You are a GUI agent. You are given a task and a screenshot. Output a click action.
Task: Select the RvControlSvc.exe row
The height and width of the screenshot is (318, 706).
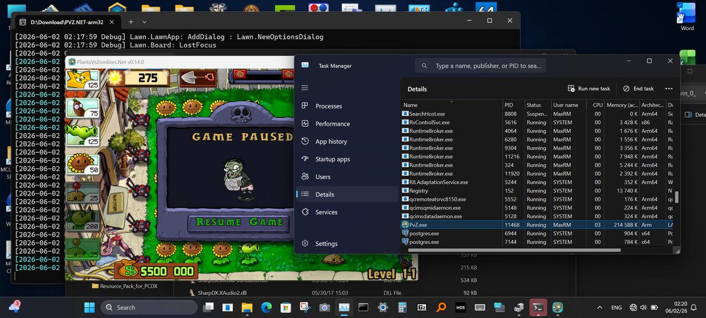point(538,122)
